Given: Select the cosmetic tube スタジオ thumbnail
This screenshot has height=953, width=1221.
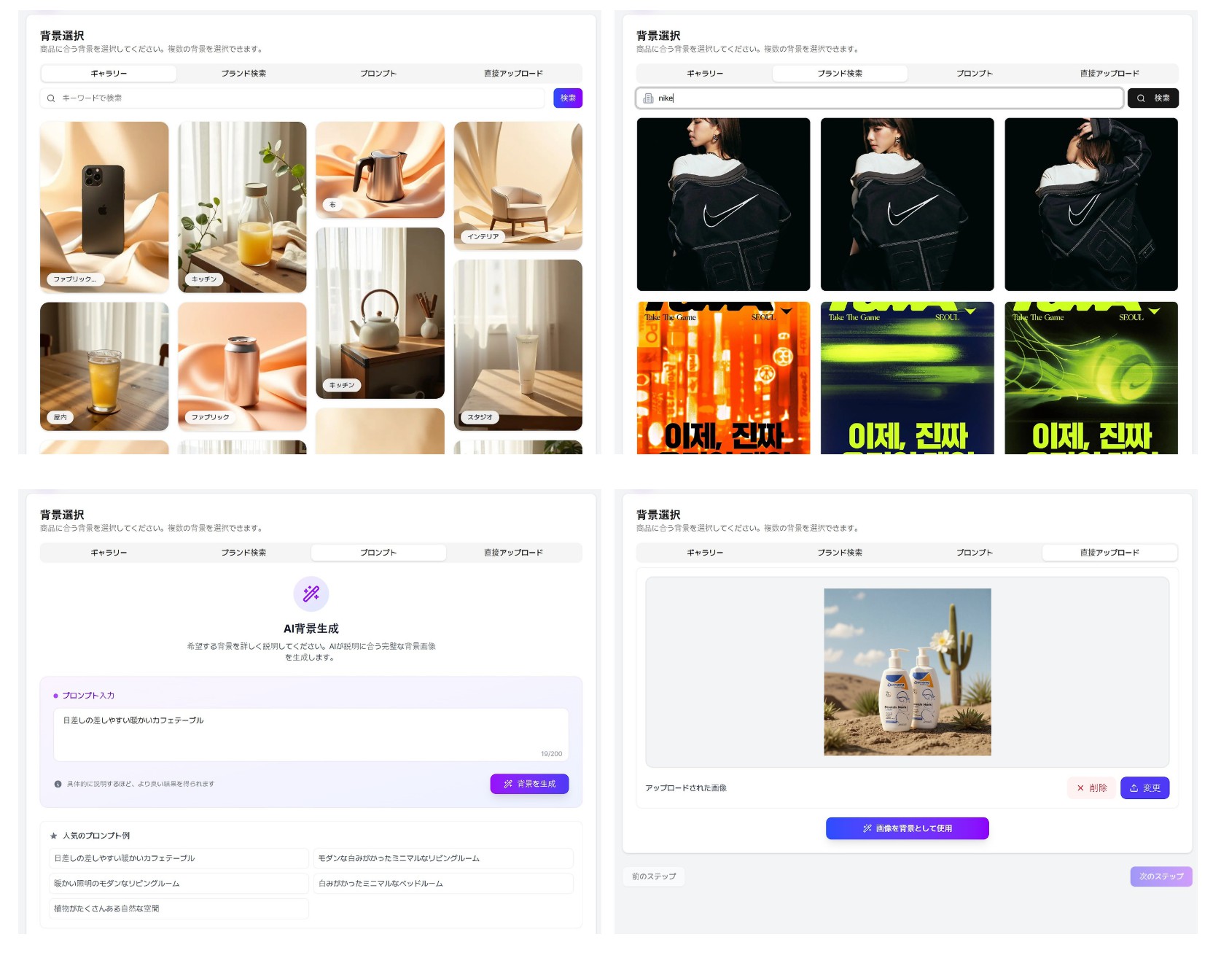Looking at the screenshot, I should 518,345.
